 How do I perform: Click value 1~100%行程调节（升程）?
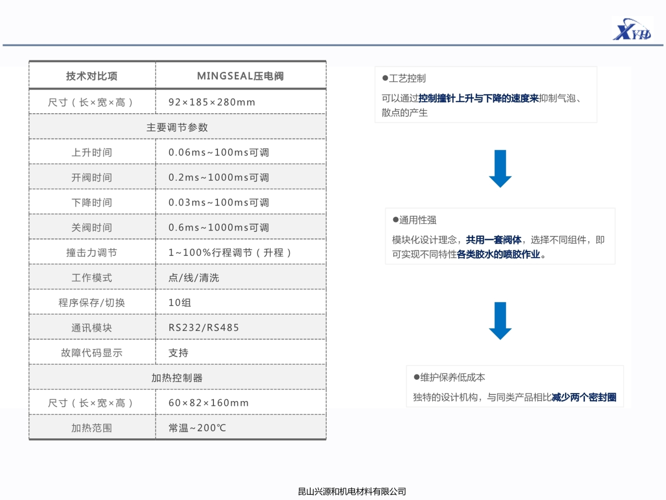point(230,253)
